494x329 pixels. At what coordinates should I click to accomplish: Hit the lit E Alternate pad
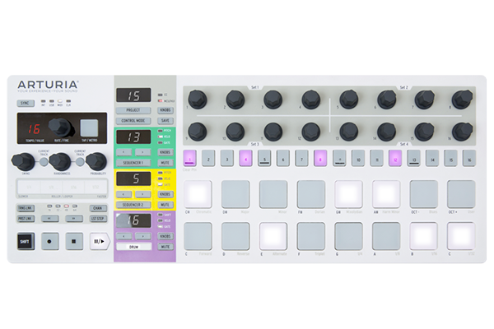click(x=273, y=235)
